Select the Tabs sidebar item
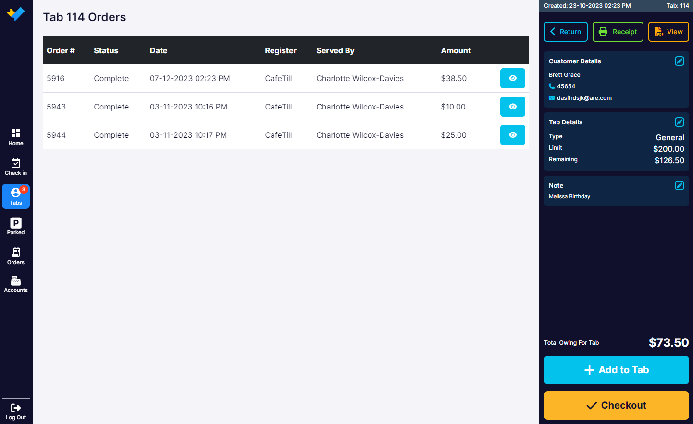Screen dimensions: 693x424 16,196
